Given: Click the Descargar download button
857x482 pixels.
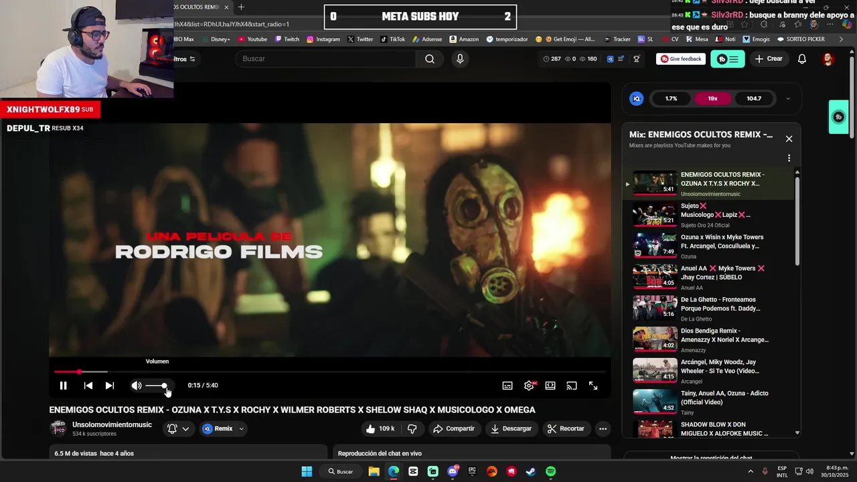Looking at the screenshot, I should [x=511, y=428].
